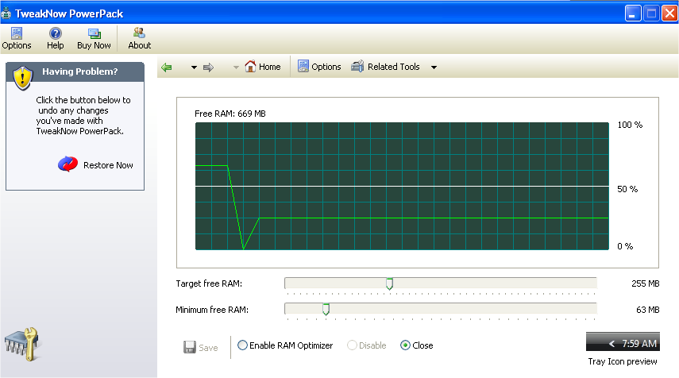Click the Free RAM graph area
Viewport: 679px width, 378px height.
(x=402, y=186)
